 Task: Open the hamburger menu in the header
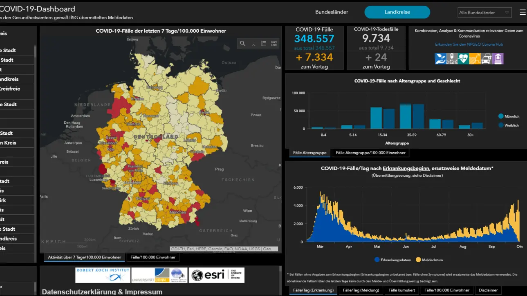[523, 12]
